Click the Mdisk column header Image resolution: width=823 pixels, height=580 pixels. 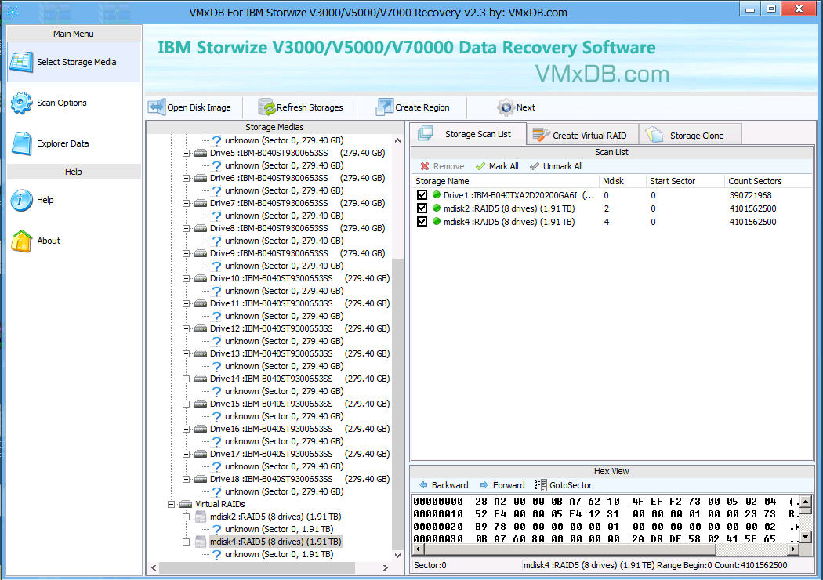[x=622, y=181]
